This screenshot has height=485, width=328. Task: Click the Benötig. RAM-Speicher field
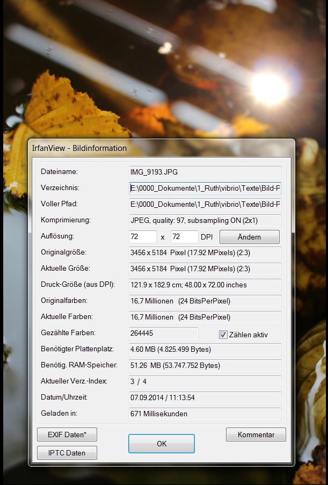tap(205, 365)
